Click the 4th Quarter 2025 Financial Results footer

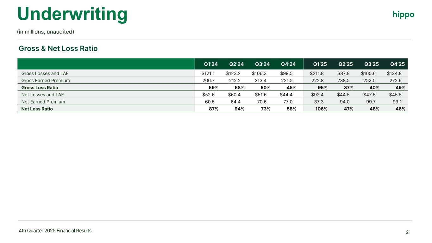pos(55,231)
